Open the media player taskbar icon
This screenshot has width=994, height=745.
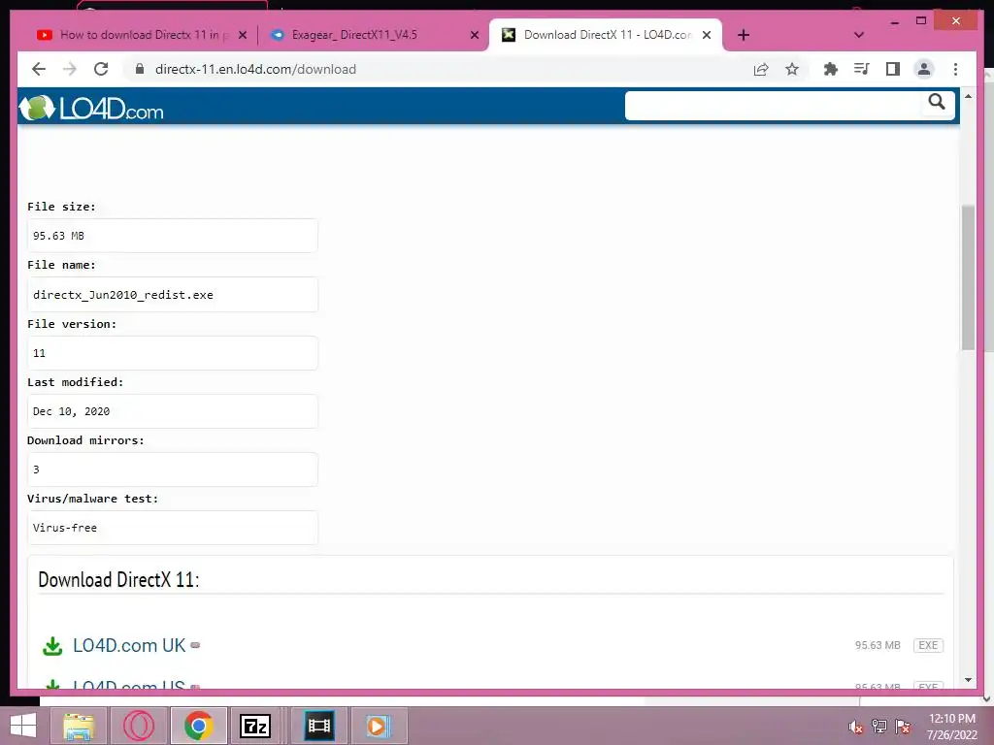(x=378, y=726)
